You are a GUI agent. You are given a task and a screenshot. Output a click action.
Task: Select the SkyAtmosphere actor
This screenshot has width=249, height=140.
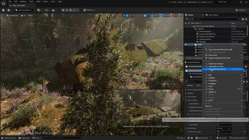pyautogui.click(x=205, y=39)
